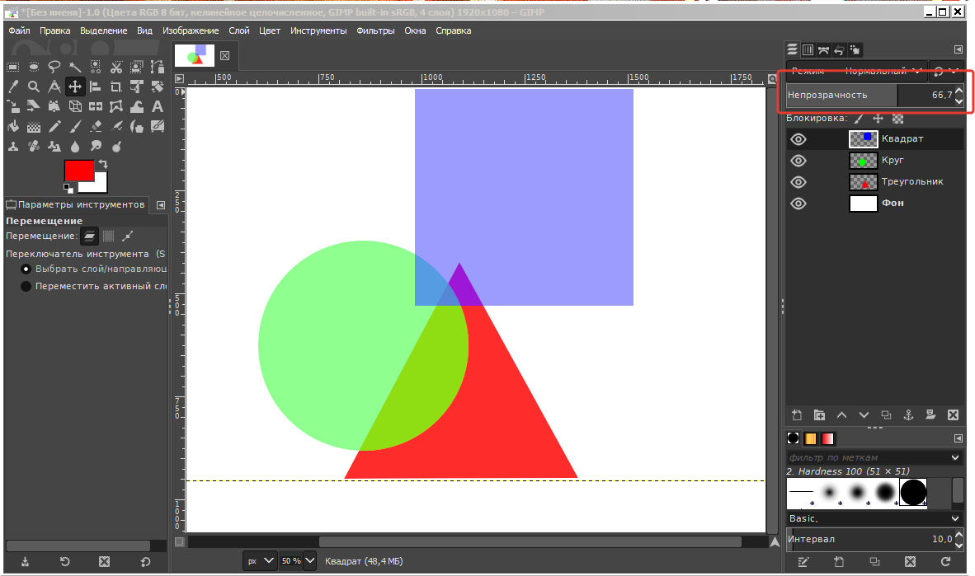
Task: Toggle visibility of the Круг layer
Action: pos(798,161)
